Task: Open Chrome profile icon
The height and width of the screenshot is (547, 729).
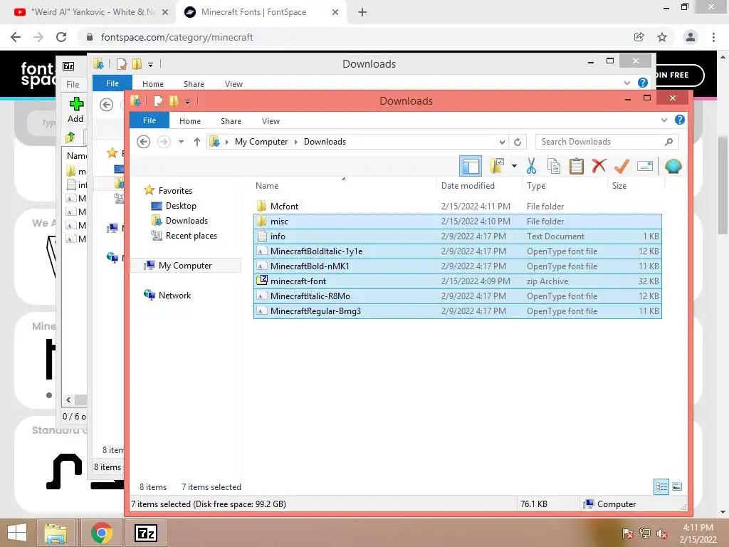Action: coord(691,37)
